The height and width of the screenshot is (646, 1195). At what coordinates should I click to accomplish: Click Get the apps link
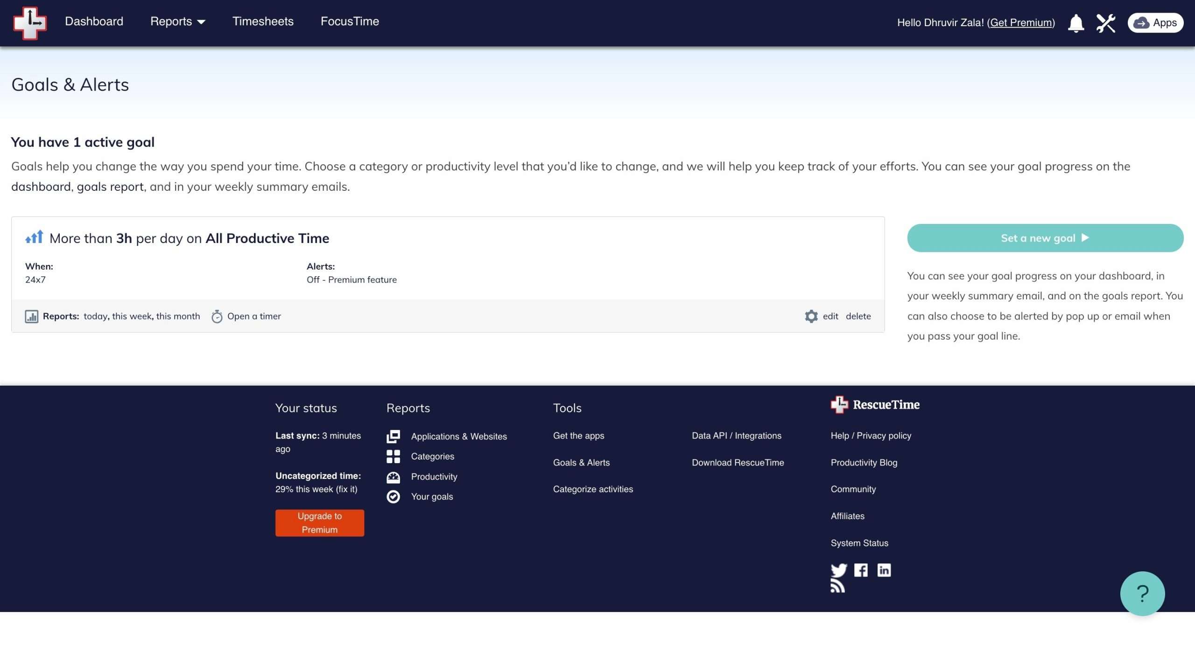click(578, 436)
